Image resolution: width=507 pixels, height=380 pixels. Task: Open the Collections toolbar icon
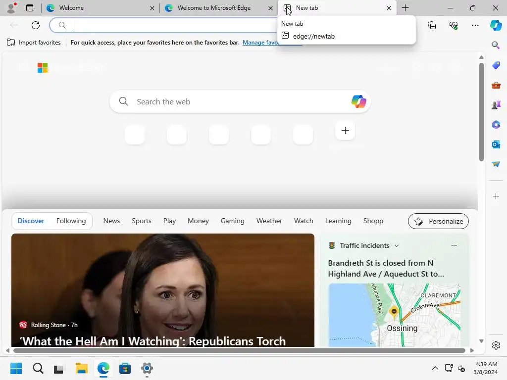(x=432, y=25)
